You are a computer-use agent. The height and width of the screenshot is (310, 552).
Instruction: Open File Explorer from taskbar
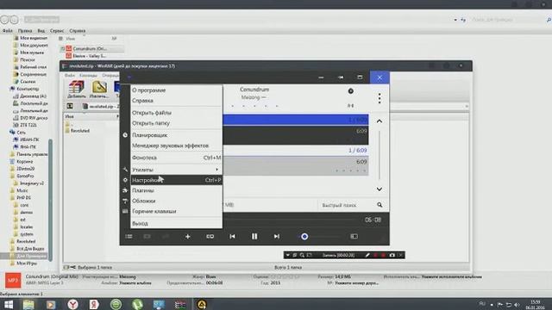coord(28,304)
